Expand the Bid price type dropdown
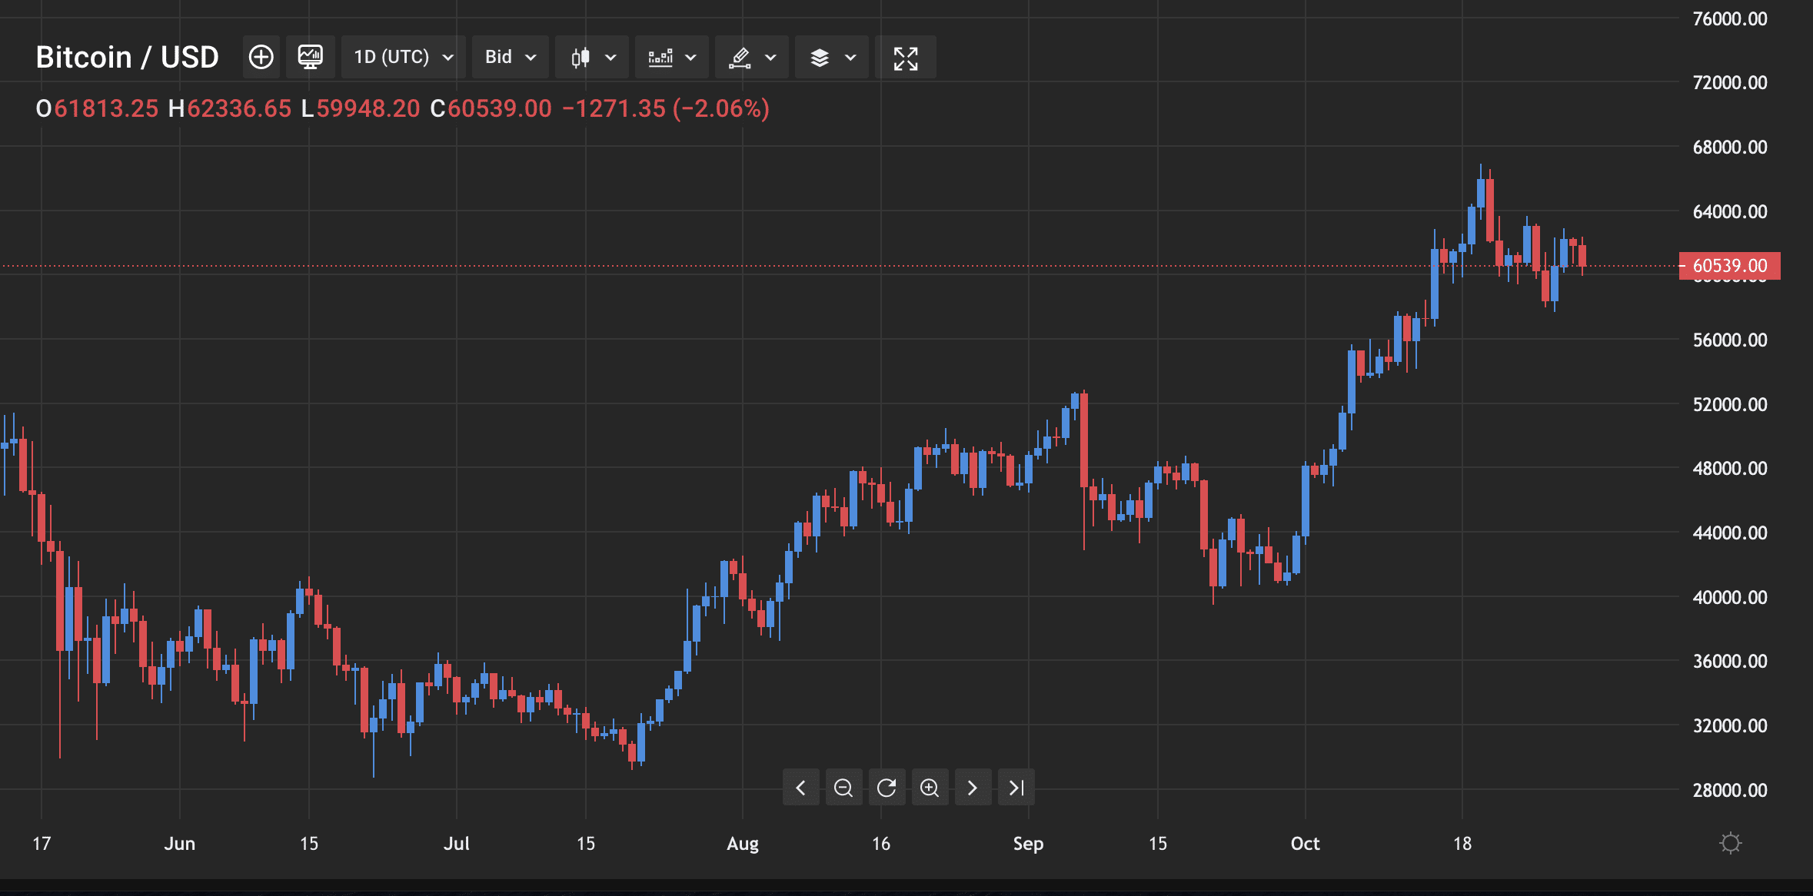The height and width of the screenshot is (896, 1813). (x=510, y=57)
